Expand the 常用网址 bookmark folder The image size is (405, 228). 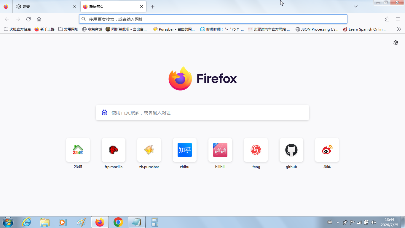(68, 29)
